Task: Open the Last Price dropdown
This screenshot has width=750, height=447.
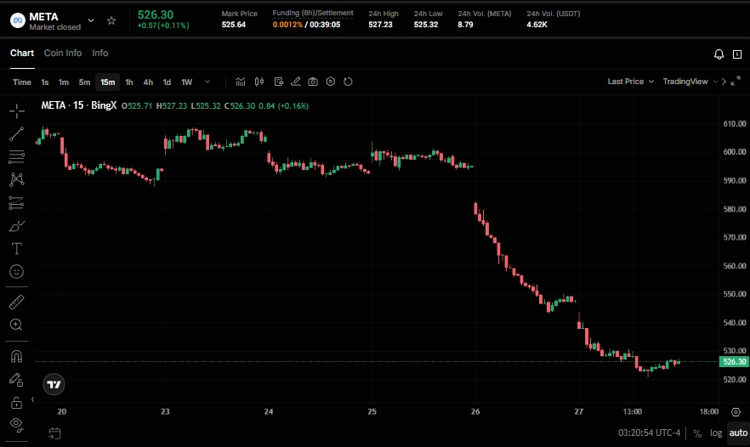Action: click(630, 82)
